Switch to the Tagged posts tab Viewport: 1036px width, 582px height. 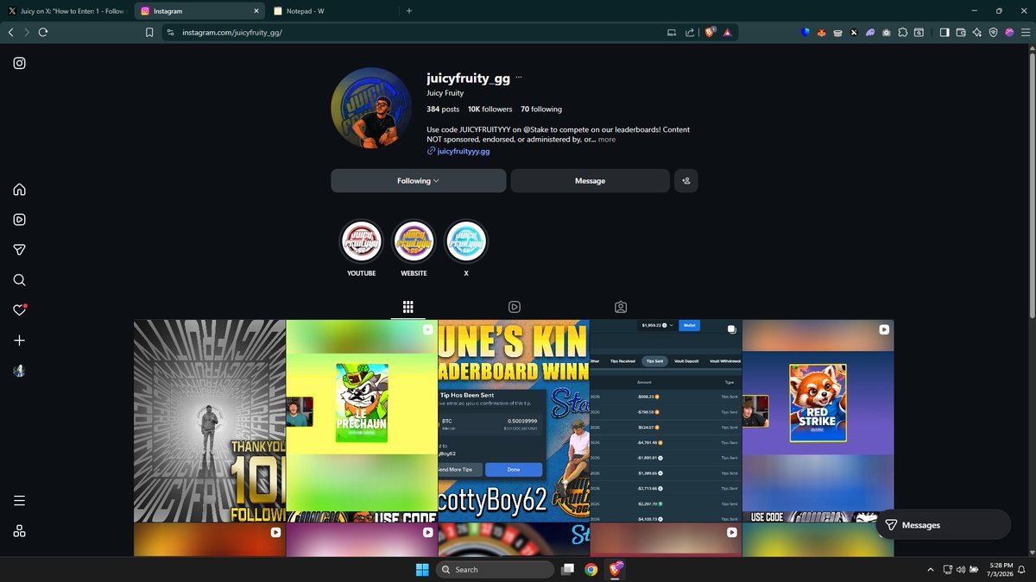pyautogui.click(x=621, y=307)
